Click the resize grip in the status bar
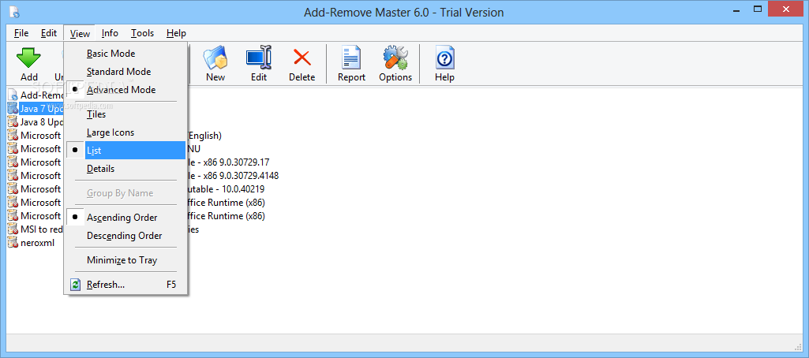Viewport: 809px width, 358px height. 799,346
